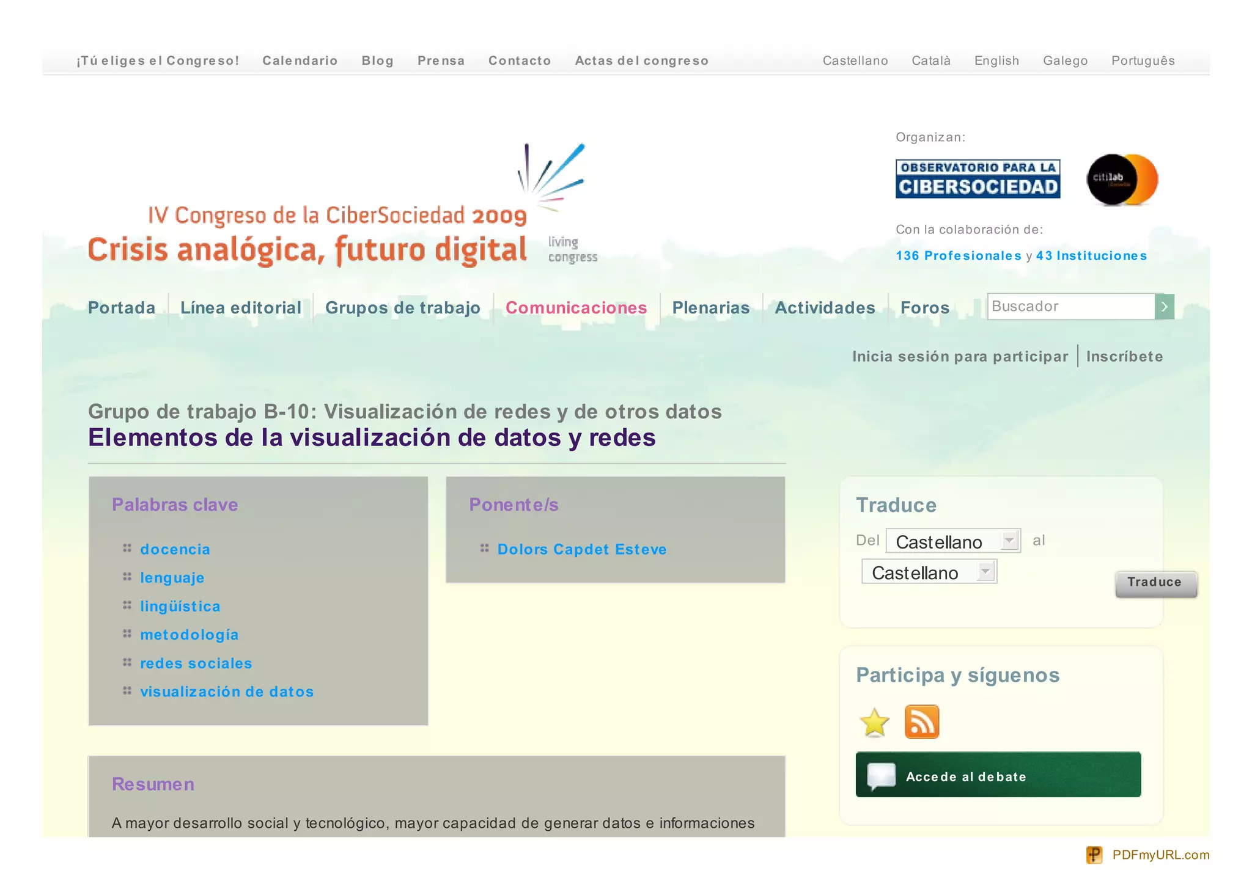Open the Comunicaciones tab
This screenshot has height=884, width=1252.
tap(576, 308)
